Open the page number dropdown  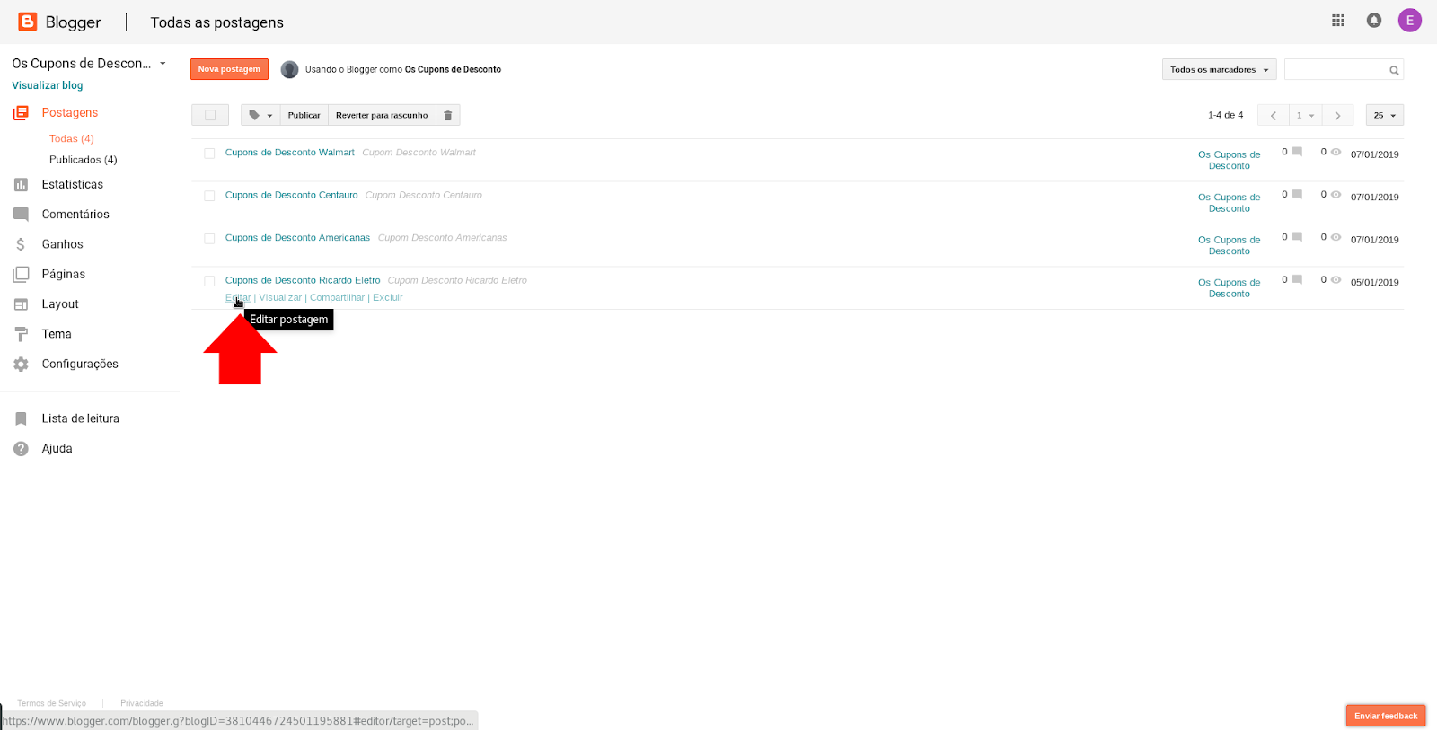(x=1305, y=115)
